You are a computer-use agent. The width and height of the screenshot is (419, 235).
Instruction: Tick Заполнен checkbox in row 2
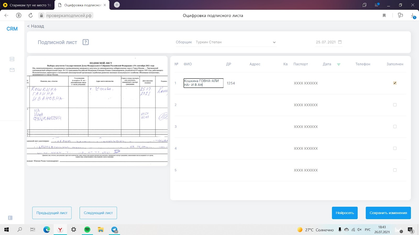pos(395,105)
